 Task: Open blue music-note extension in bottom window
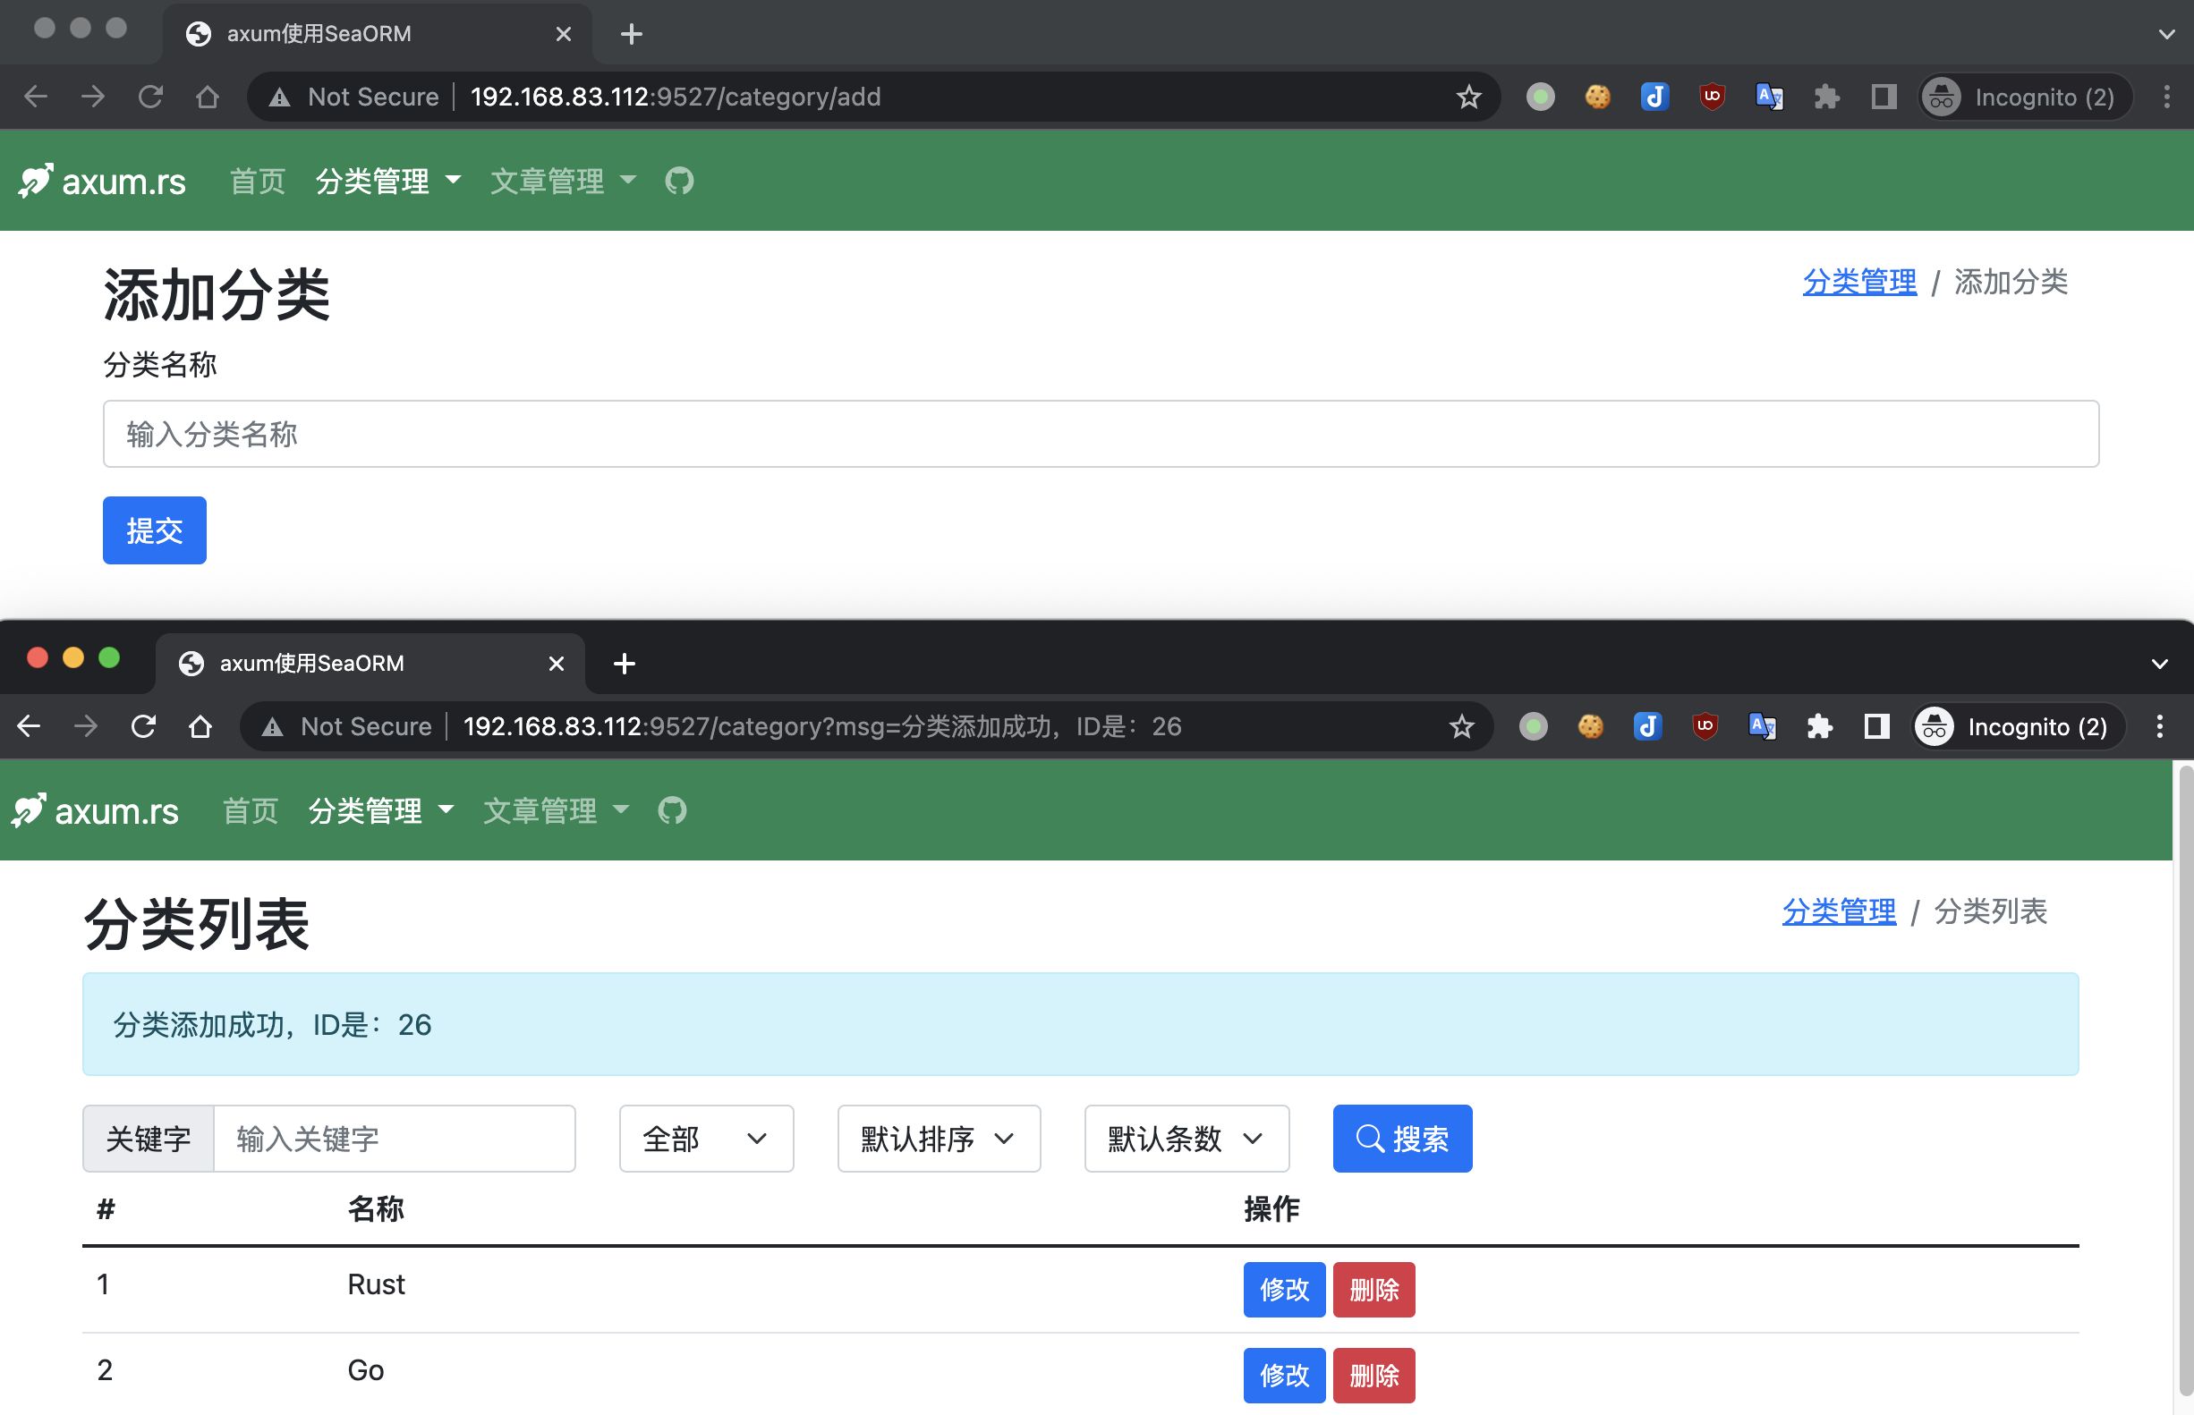(x=1647, y=726)
